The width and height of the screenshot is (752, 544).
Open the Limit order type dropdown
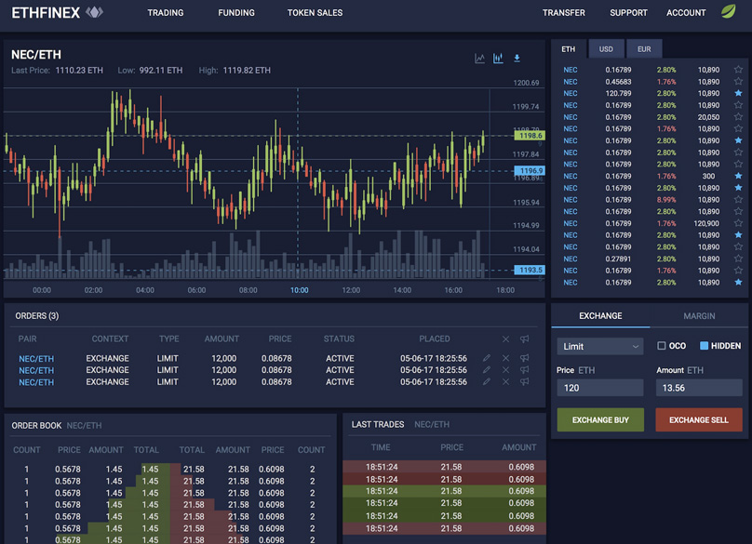pos(600,347)
